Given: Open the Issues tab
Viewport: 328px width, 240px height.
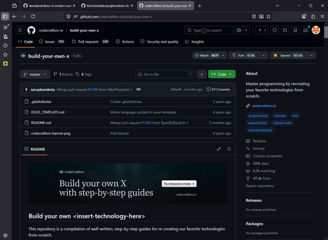Looking at the screenshot, I should [52, 41].
